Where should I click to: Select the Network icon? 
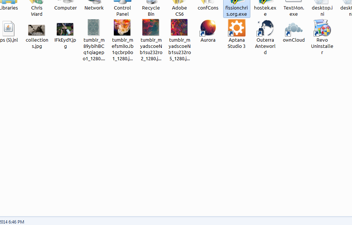(94, 7)
